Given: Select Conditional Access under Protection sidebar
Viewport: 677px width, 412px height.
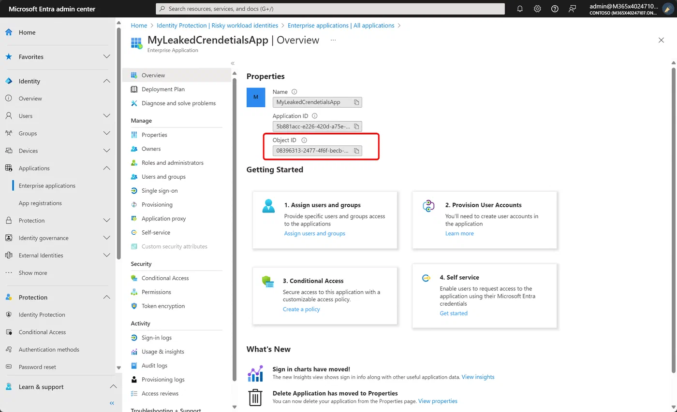Looking at the screenshot, I should click(42, 332).
